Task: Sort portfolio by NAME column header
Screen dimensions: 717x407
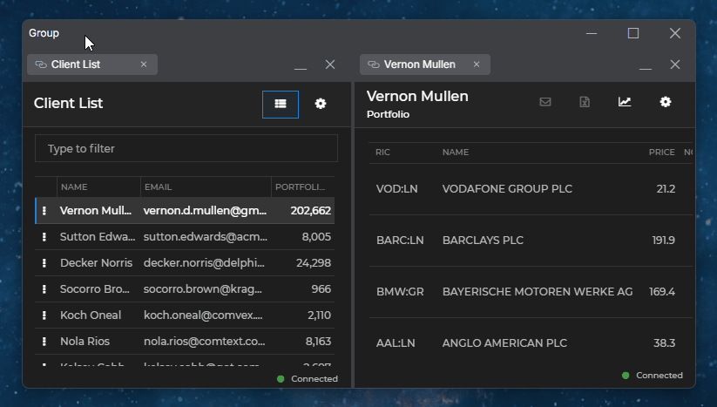Action: click(456, 153)
